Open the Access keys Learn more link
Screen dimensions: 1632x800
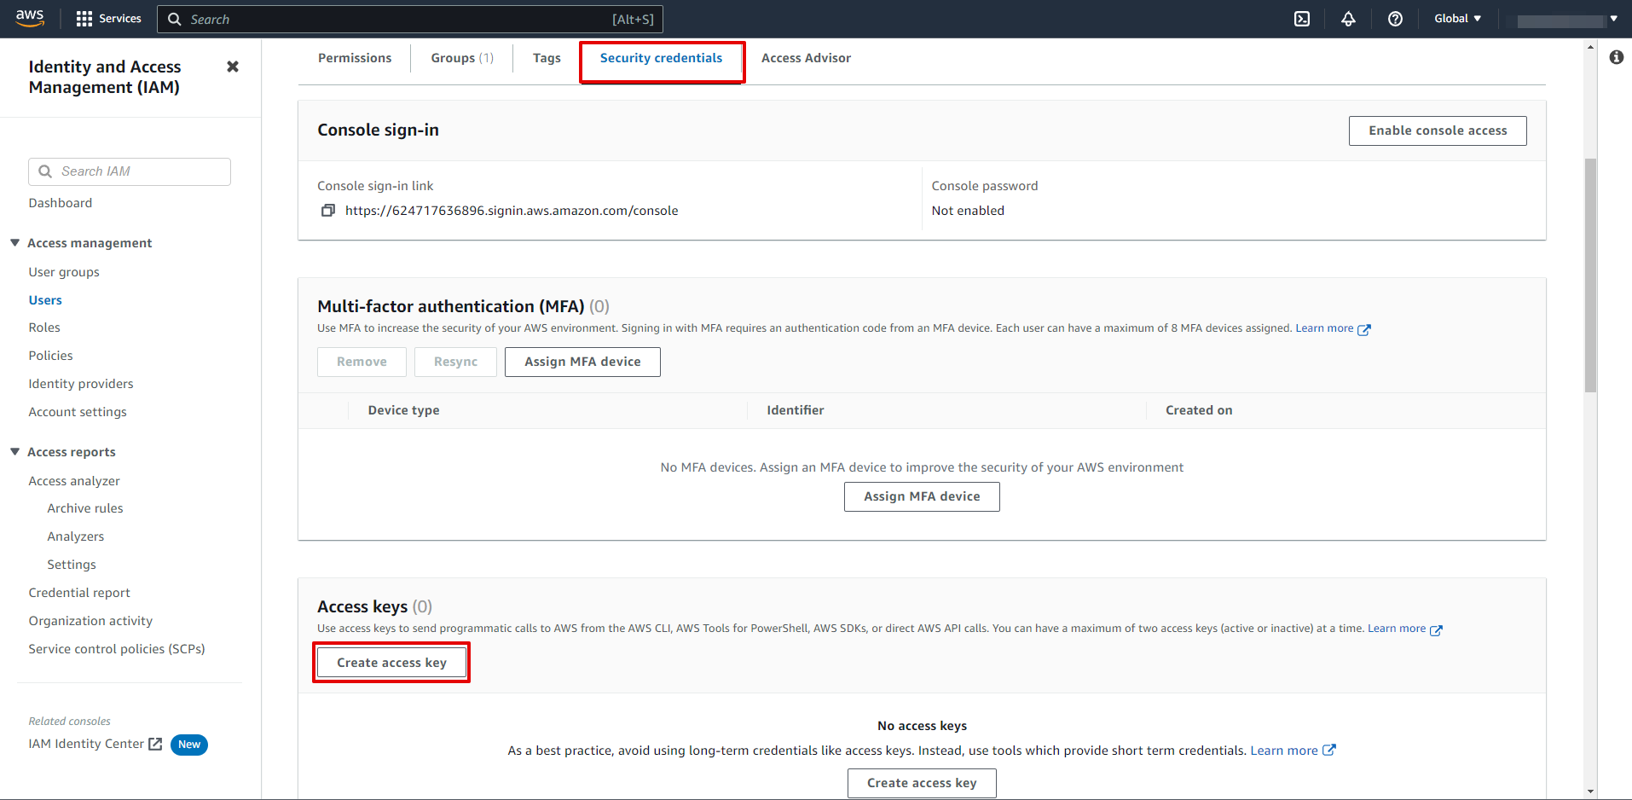pyautogui.click(x=1397, y=629)
